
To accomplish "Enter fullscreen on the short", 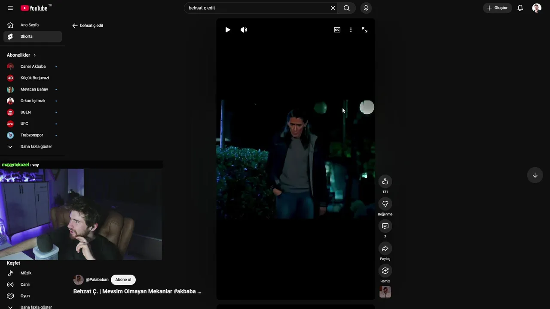I will 364,30.
